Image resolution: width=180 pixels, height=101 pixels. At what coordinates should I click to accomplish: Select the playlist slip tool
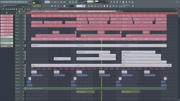(14, 9)
